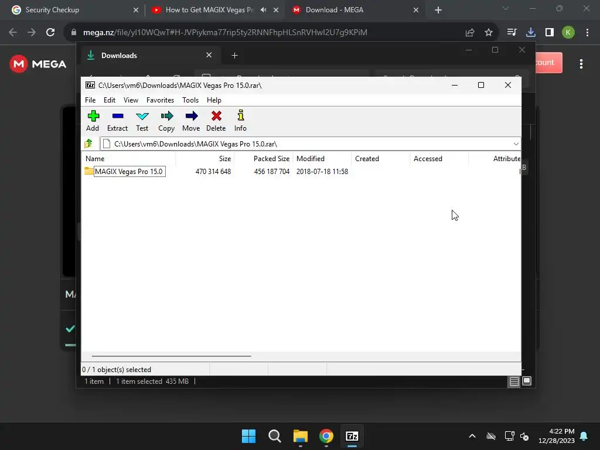Sort by the Size column header
This screenshot has height=450, width=600.
pyautogui.click(x=205, y=158)
